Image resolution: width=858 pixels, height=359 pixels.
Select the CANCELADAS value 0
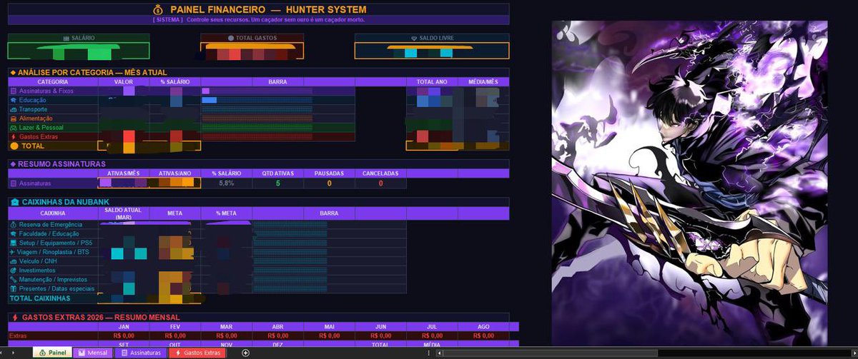pos(380,183)
